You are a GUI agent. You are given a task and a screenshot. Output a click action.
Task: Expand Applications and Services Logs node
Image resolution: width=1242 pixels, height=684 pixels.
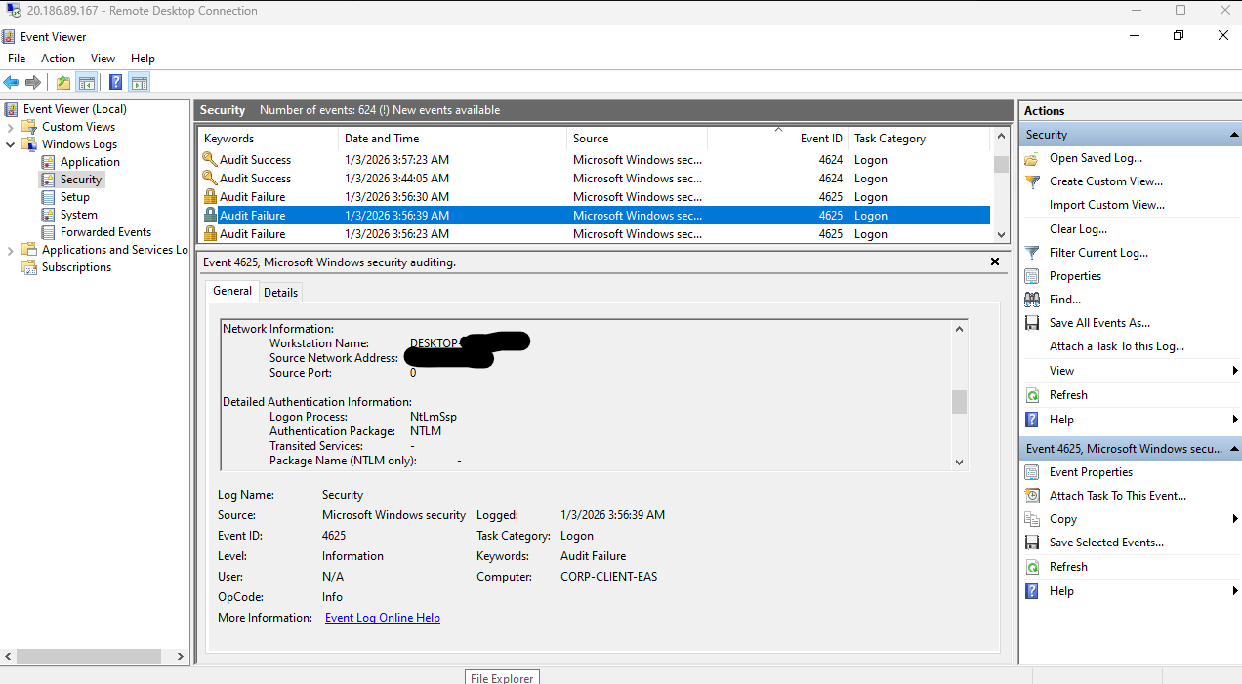coord(11,250)
